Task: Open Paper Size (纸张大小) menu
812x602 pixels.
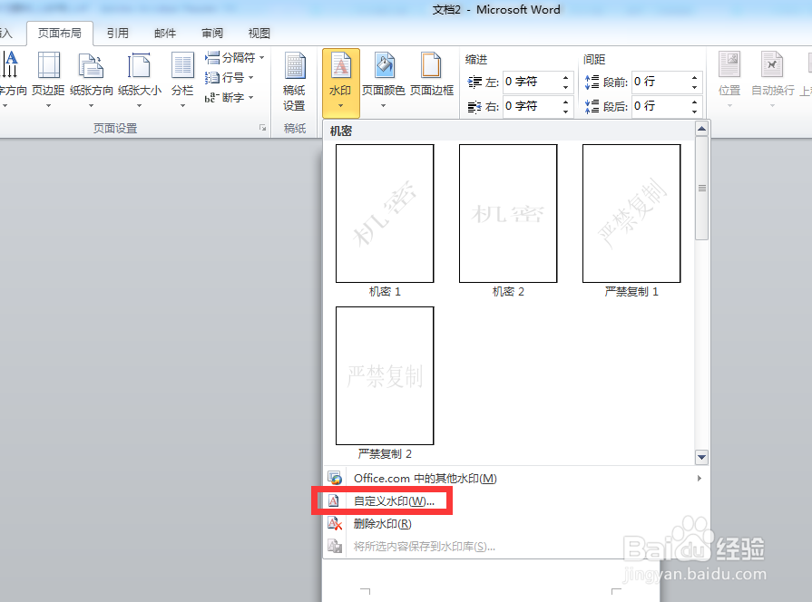Action: click(x=140, y=80)
